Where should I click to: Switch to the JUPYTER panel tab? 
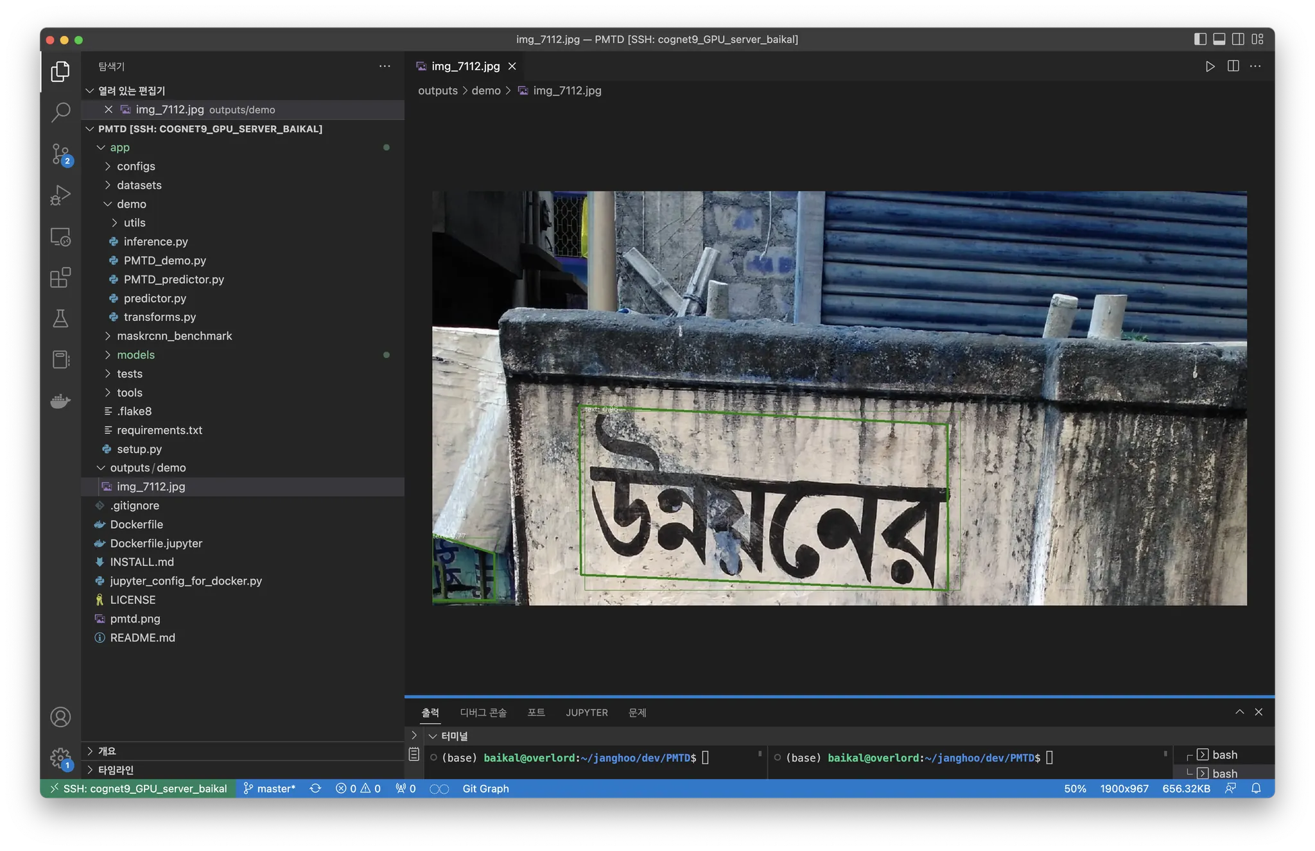(x=586, y=712)
